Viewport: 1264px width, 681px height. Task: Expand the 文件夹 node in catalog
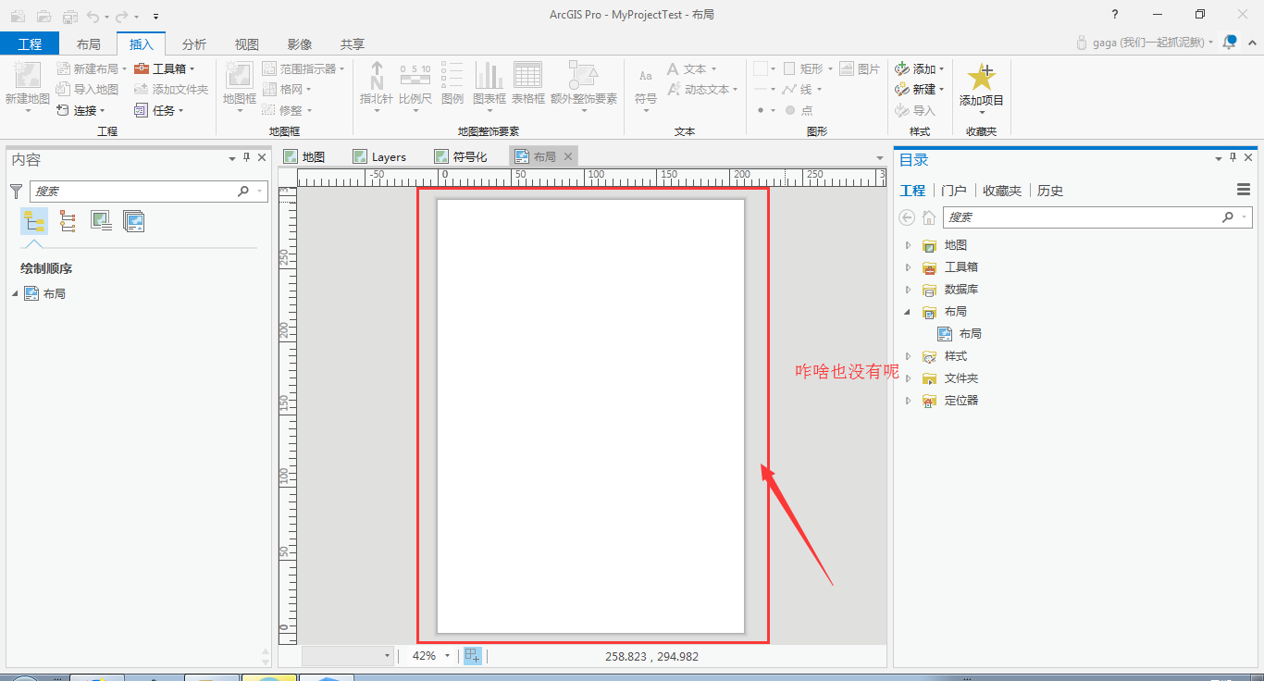908,378
